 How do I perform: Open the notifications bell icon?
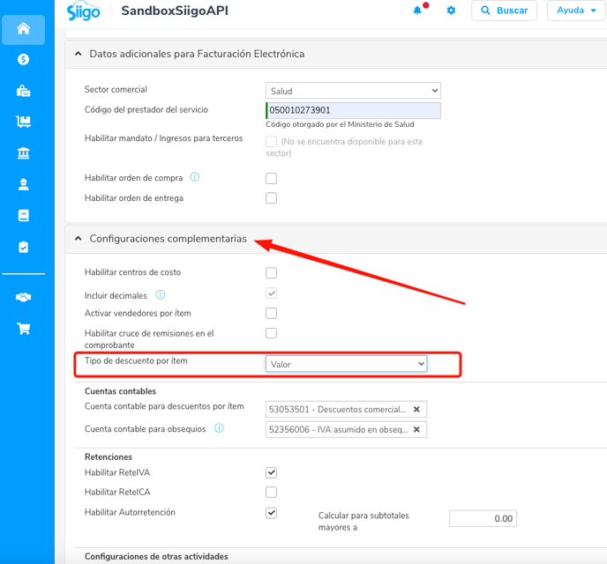click(x=417, y=11)
